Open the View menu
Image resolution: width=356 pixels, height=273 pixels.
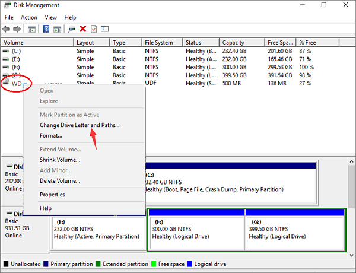(51, 18)
